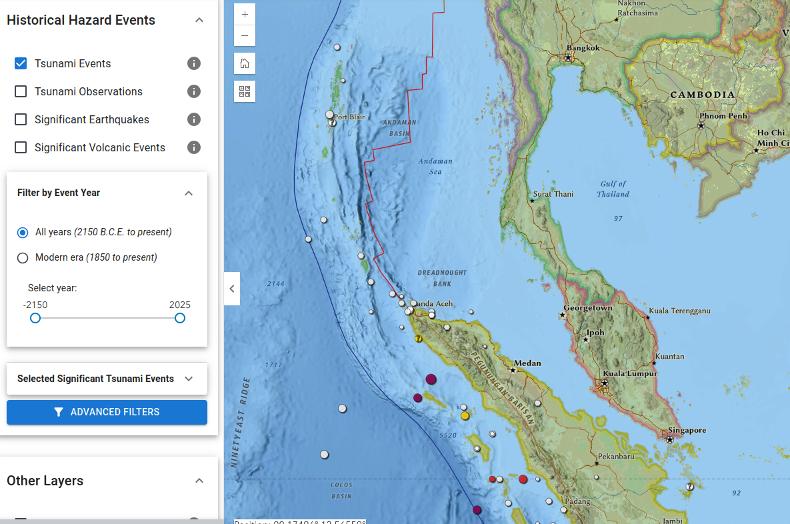The image size is (790, 524).
Task: Zoom in on the map
Action: [245, 15]
